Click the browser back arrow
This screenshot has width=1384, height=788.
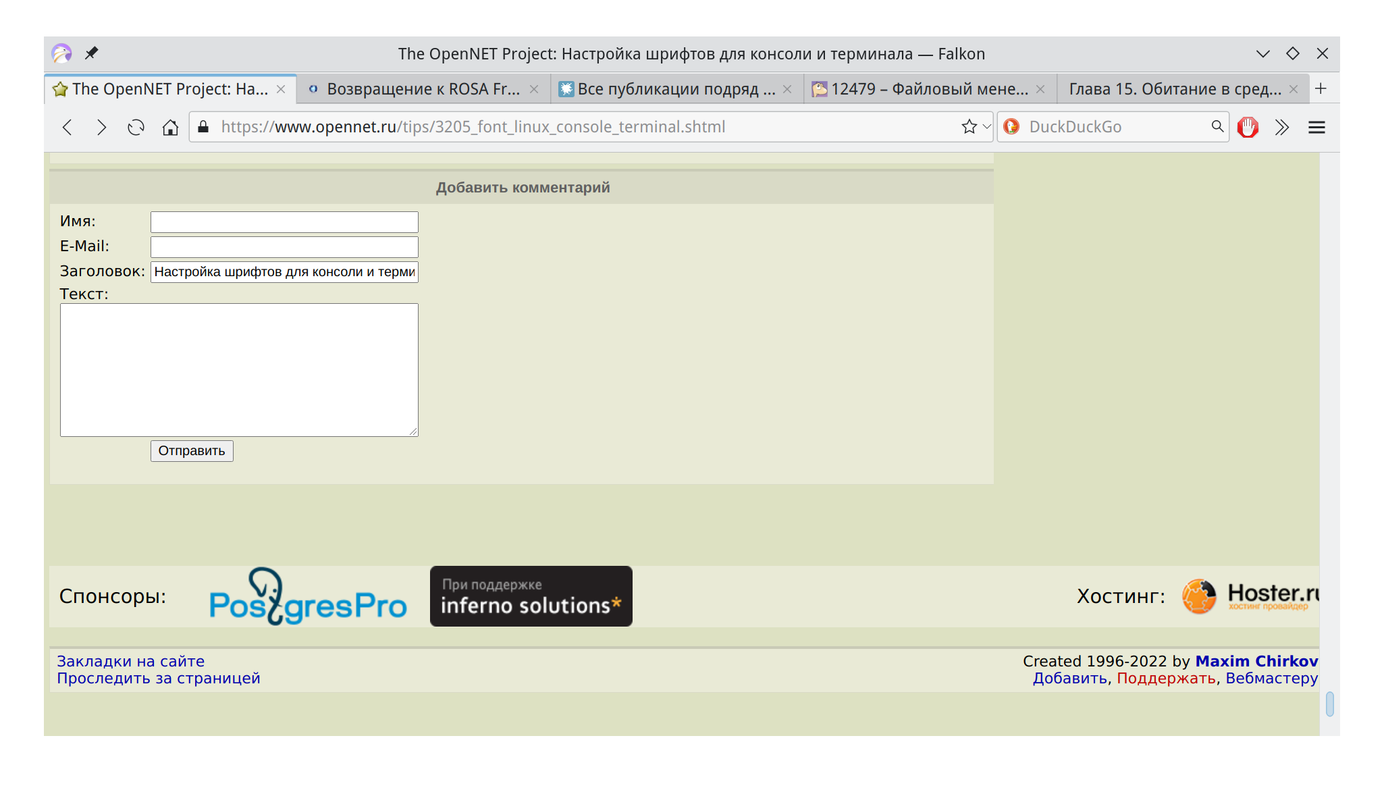click(68, 127)
